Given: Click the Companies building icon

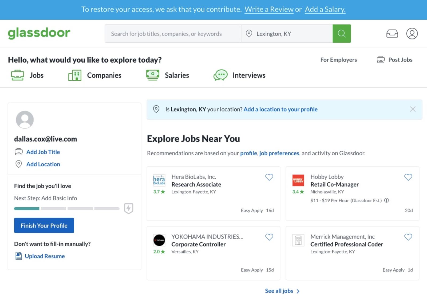Looking at the screenshot, I should pyautogui.click(x=75, y=75).
